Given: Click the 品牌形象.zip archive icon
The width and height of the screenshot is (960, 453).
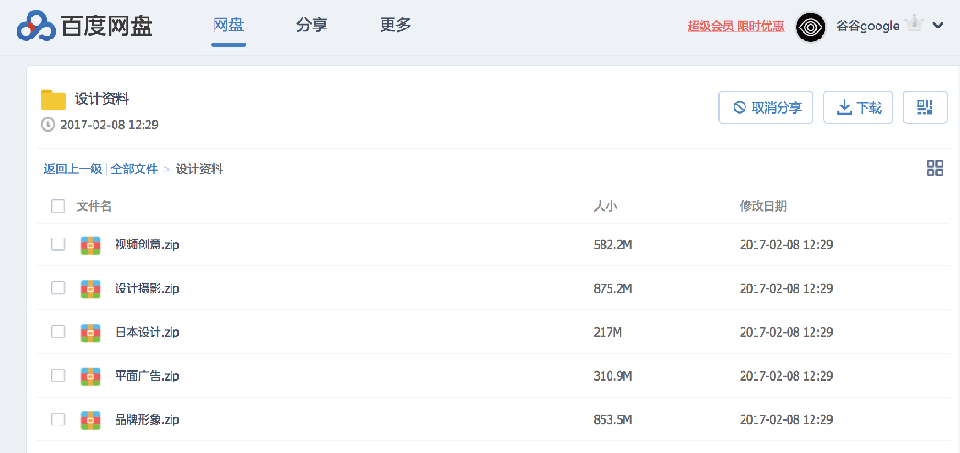Looking at the screenshot, I should pos(90,420).
